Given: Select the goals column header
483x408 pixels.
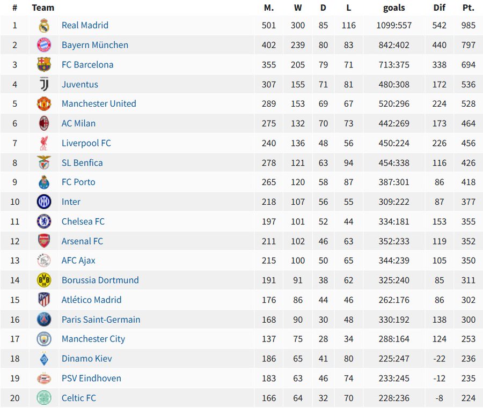Looking at the screenshot, I should pos(394,8).
